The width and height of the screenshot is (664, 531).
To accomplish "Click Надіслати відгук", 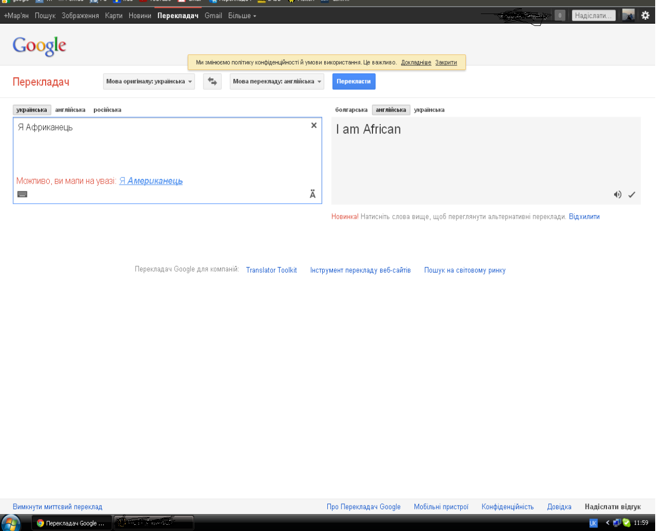I will tap(613, 507).
